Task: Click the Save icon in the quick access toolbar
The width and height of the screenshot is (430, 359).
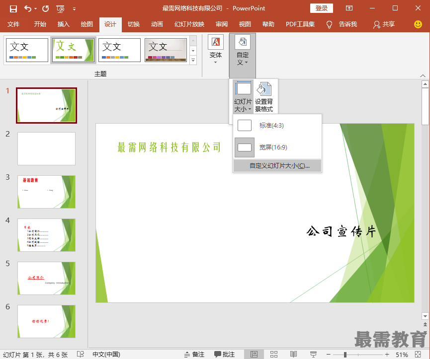Action: point(13,9)
